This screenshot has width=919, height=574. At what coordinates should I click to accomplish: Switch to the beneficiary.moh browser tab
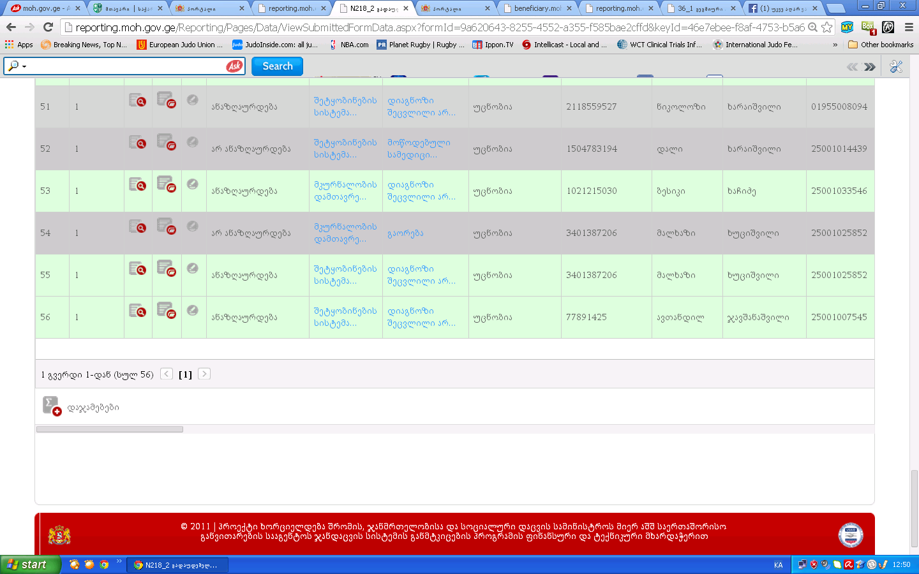[x=537, y=8]
